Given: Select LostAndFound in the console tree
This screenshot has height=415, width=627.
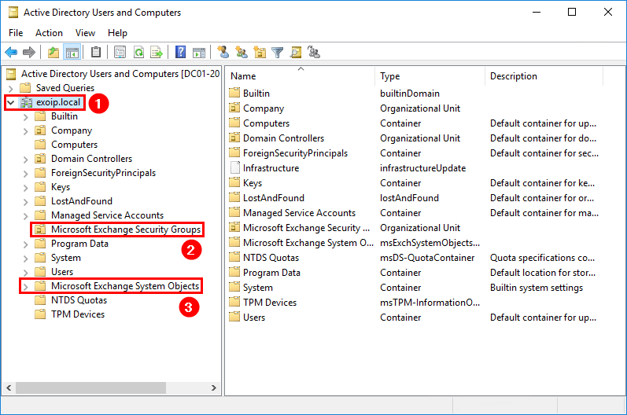Looking at the screenshot, I should [82, 201].
